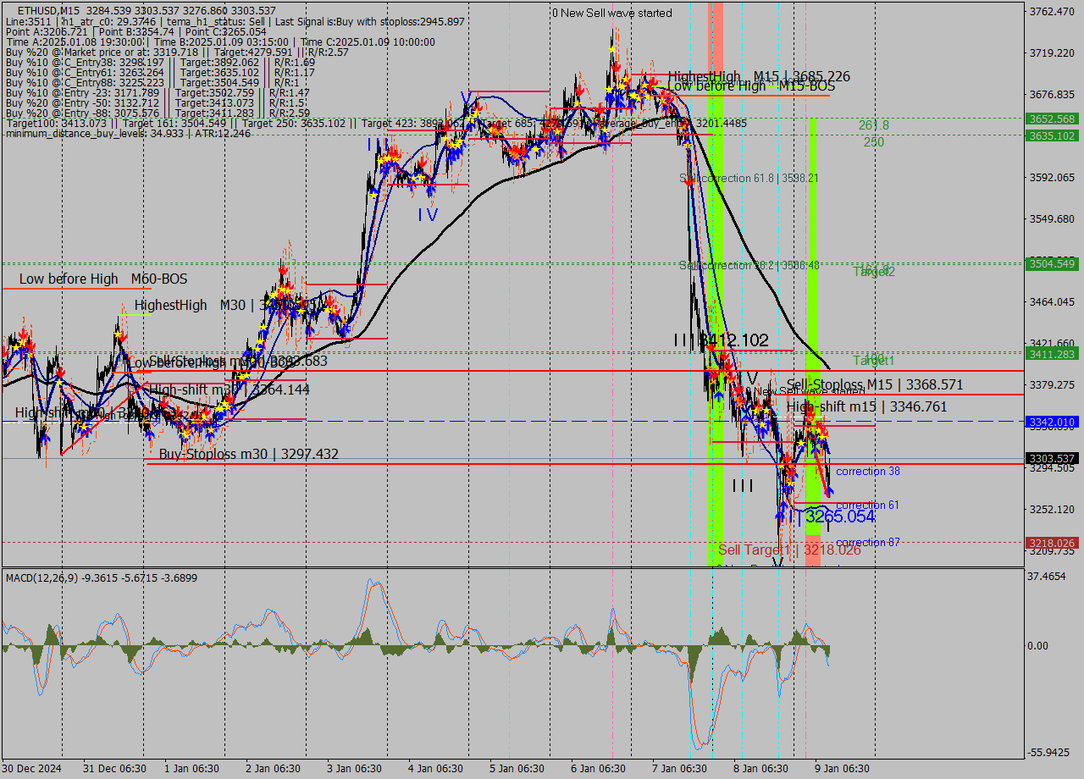This screenshot has width=1084, height=779.
Task: Click the 3411.283 green price tag
Action: [x=1052, y=354]
